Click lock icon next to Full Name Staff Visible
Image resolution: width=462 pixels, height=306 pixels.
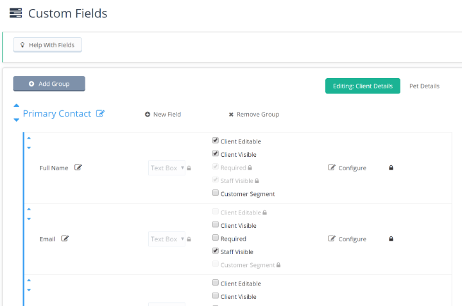click(x=257, y=181)
